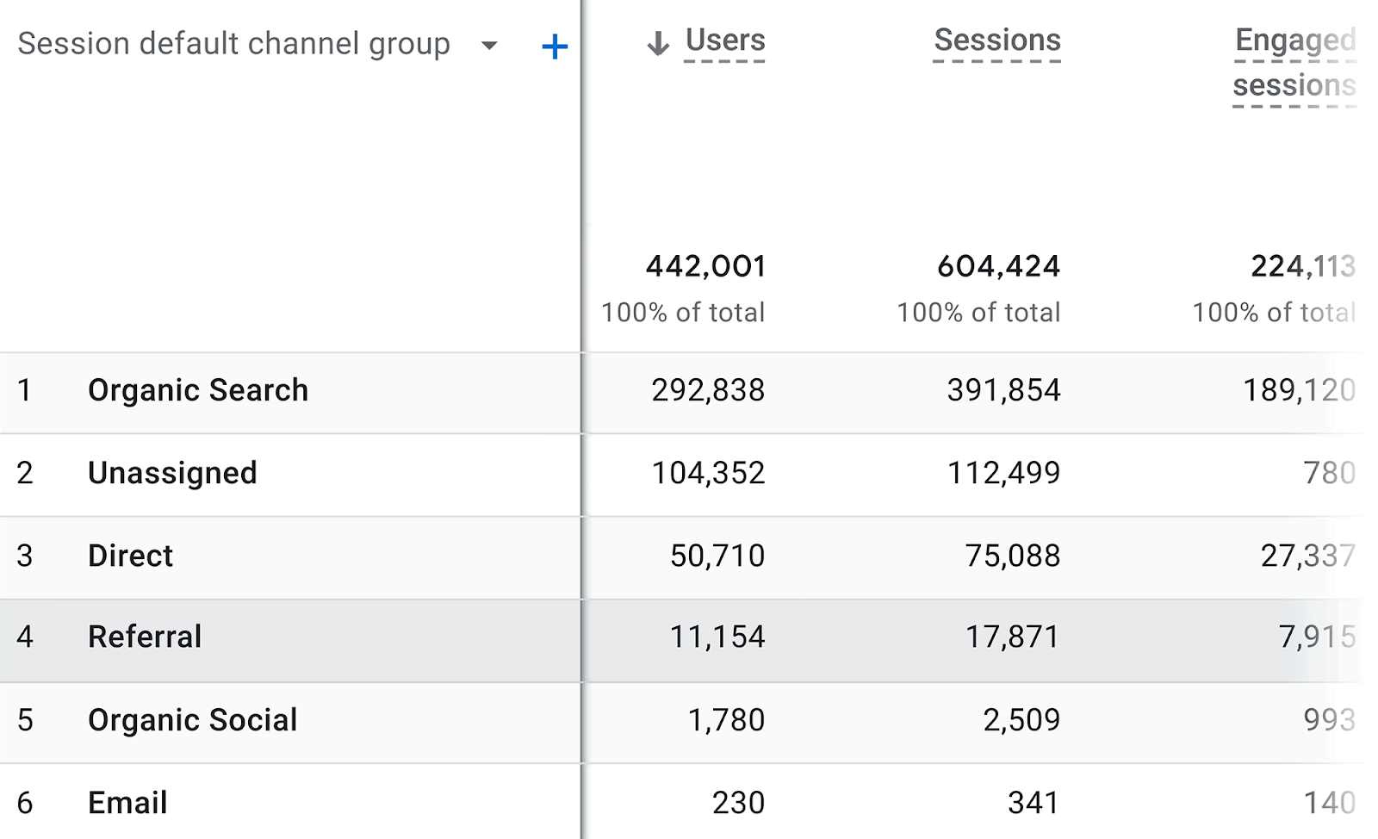Click the Direct channel row
This screenshot has height=839, width=1378.
[x=130, y=556]
